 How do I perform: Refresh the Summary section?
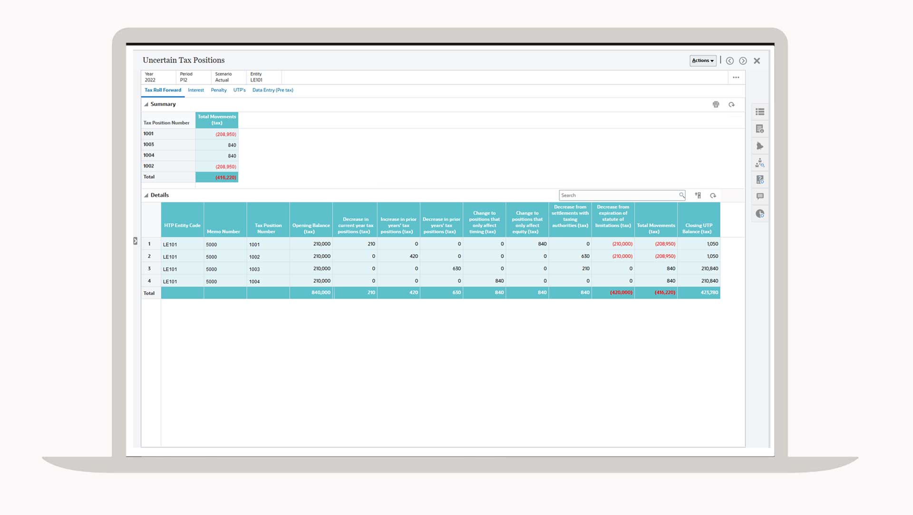pos(731,105)
